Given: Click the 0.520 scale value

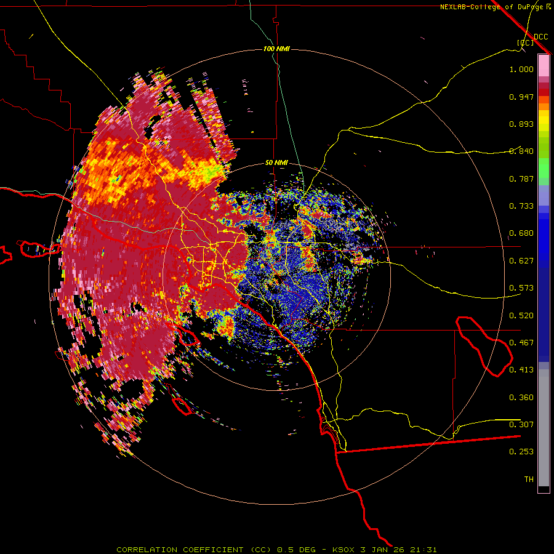Looking at the screenshot, I should (521, 316).
